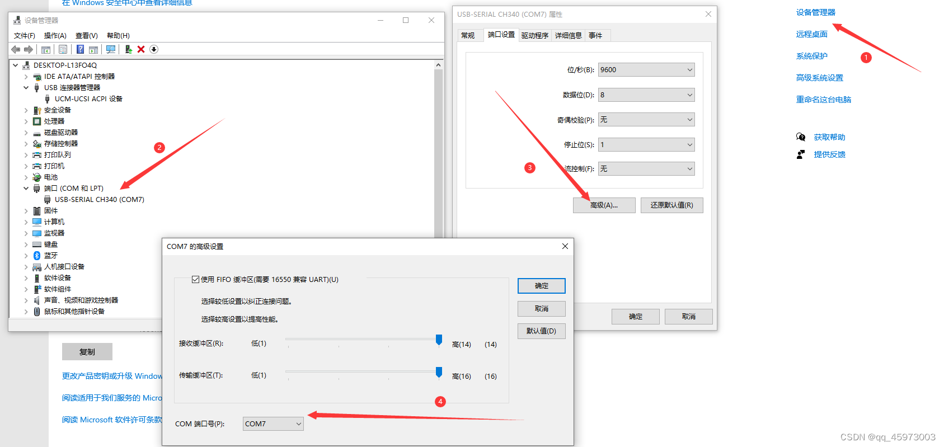Click the keyboard (键盘) category icon
This screenshot has width=944, height=447.
pyautogui.click(x=37, y=244)
